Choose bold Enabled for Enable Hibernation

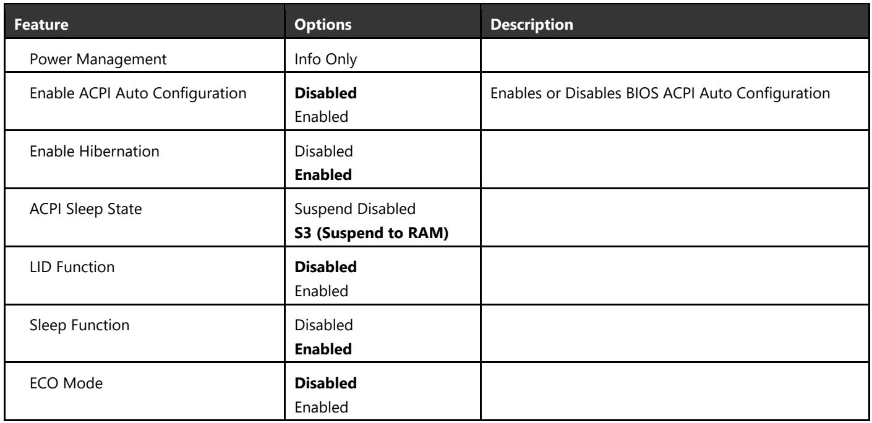pyautogui.click(x=325, y=175)
